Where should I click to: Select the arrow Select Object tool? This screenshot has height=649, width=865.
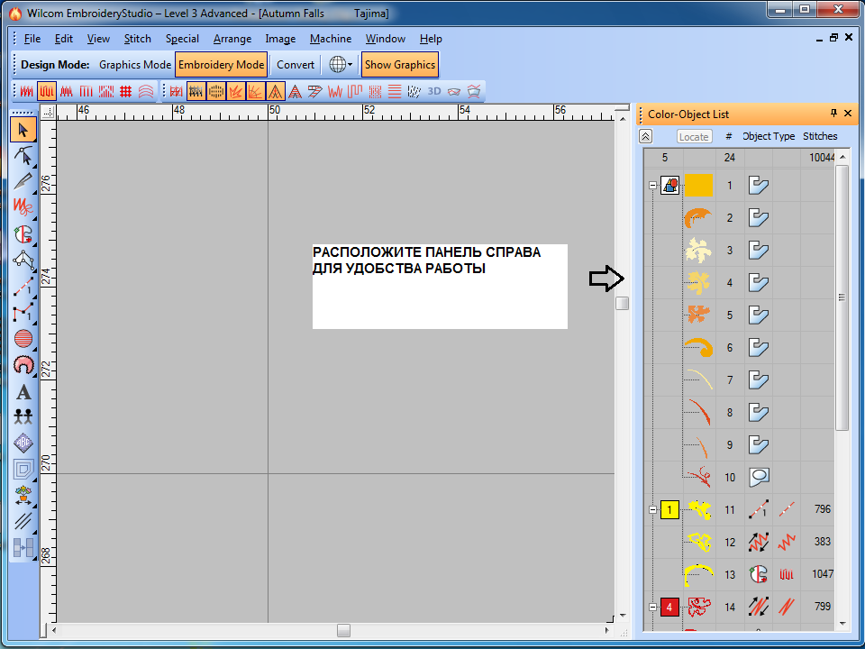pos(23,130)
